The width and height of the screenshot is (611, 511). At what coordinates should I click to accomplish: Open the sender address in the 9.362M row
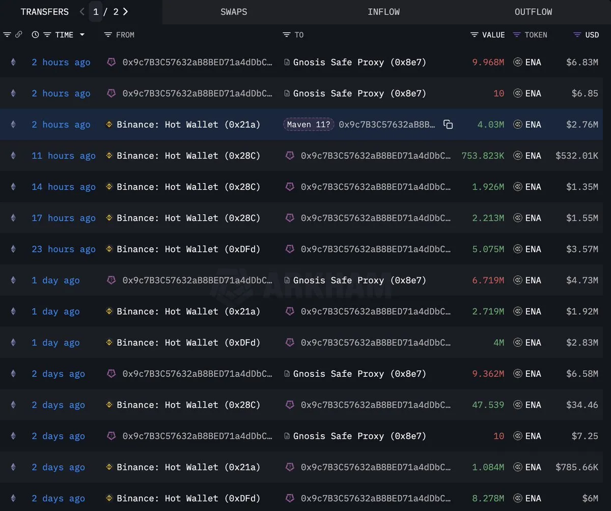tap(198, 374)
